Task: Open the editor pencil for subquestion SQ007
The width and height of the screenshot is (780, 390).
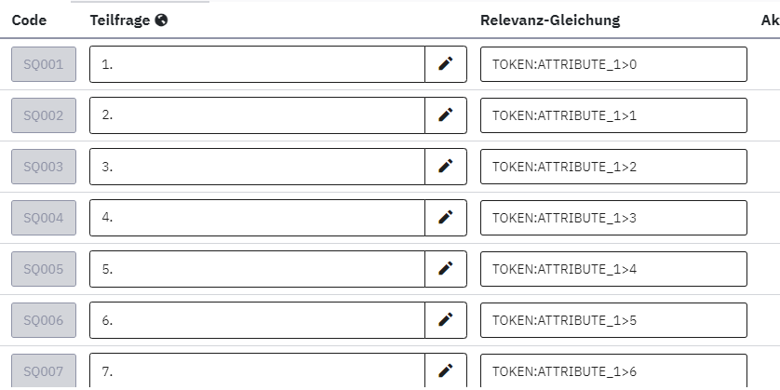Action: (446, 371)
